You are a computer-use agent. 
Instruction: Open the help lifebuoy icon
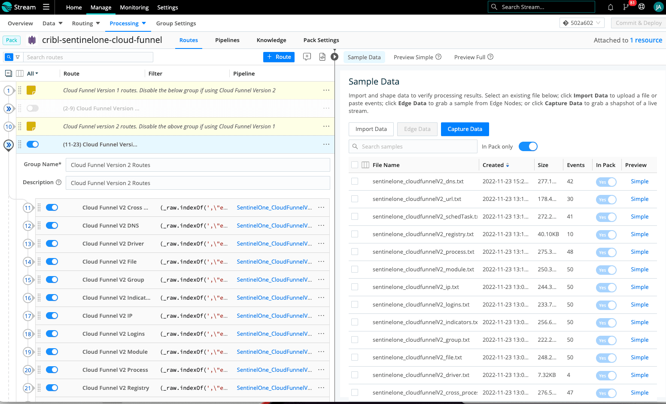(642, 7)
